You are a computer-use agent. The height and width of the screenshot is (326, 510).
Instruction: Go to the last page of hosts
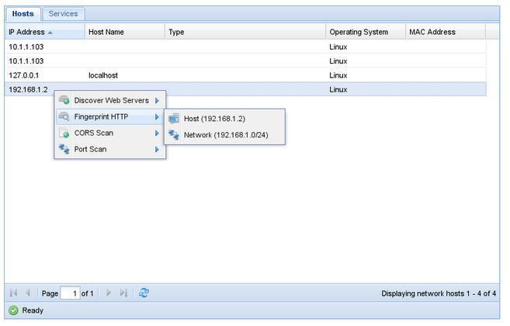point(123,293)
